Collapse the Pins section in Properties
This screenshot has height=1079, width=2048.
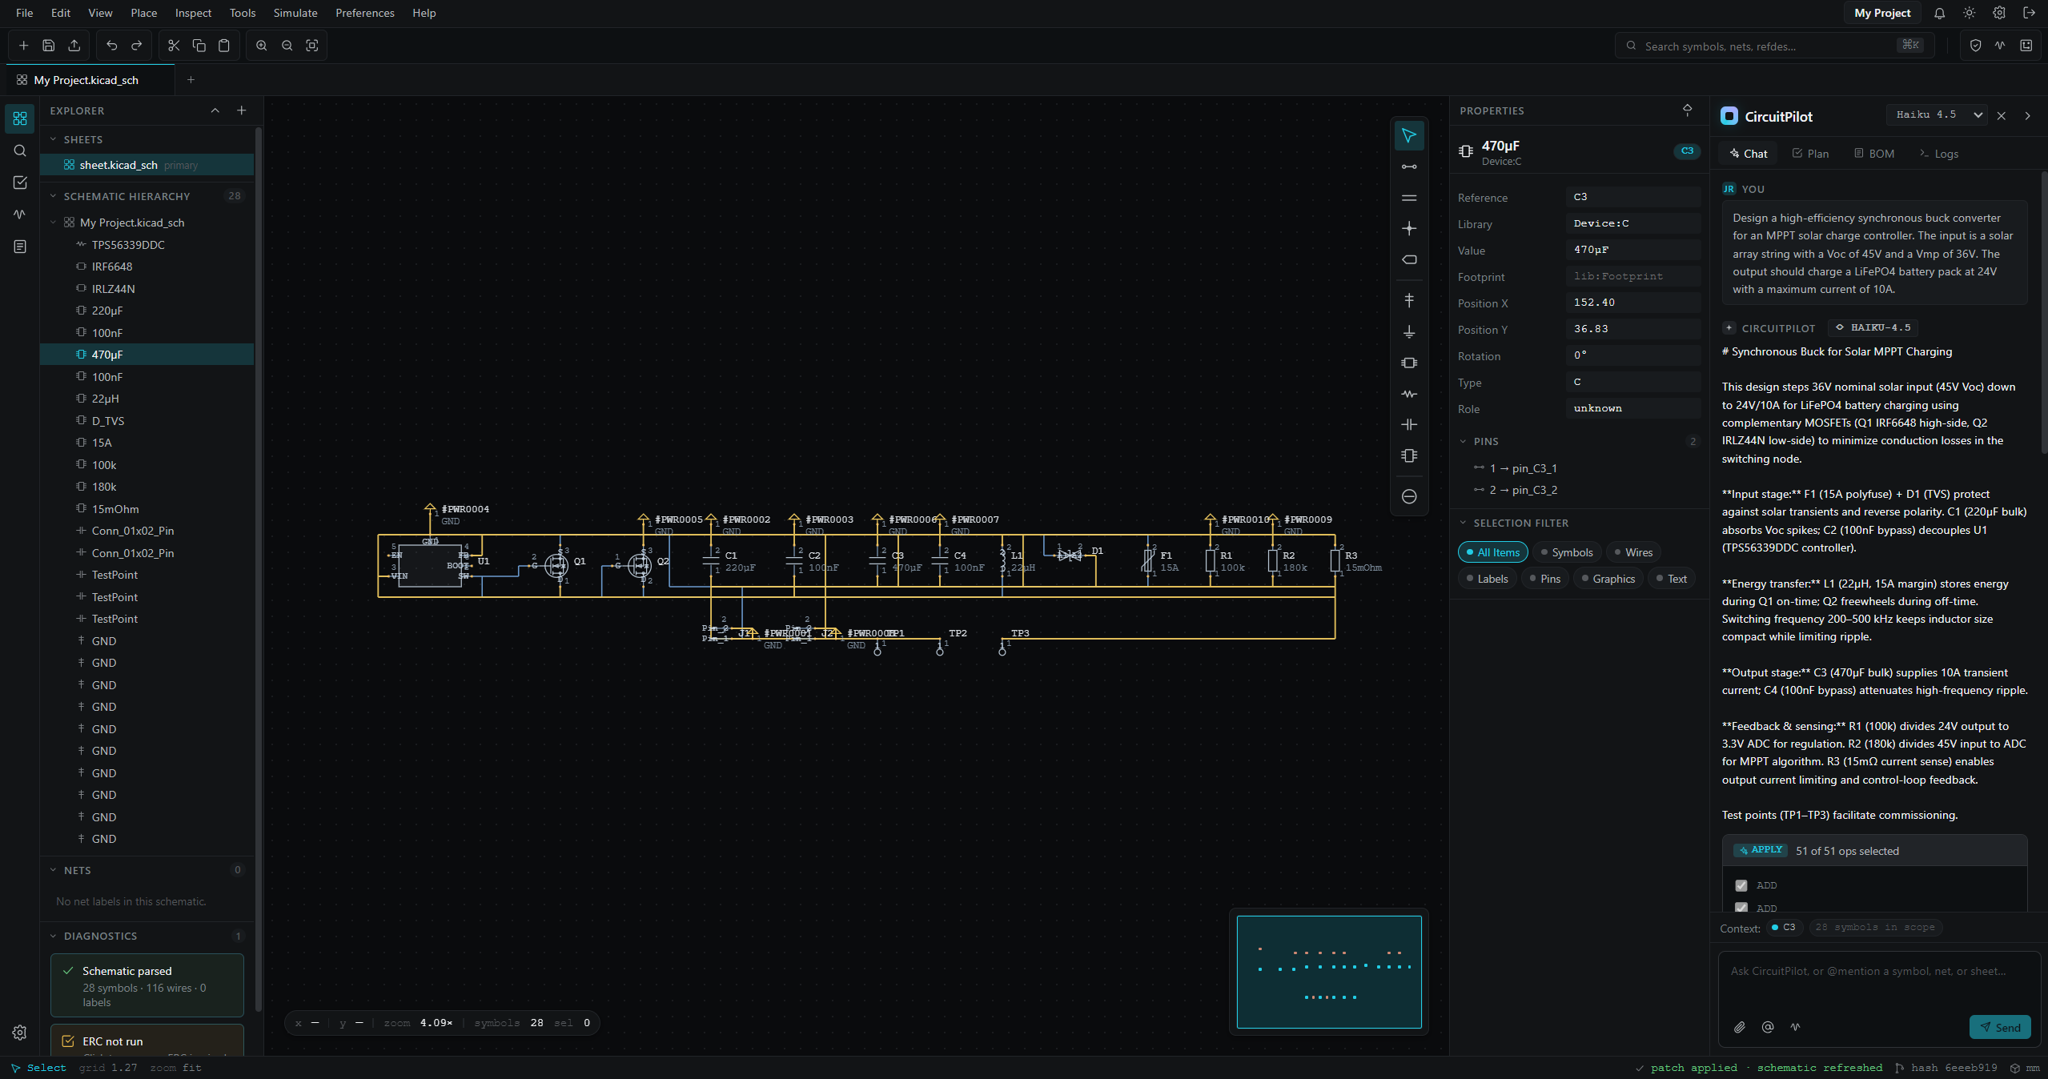(1464, 442)
